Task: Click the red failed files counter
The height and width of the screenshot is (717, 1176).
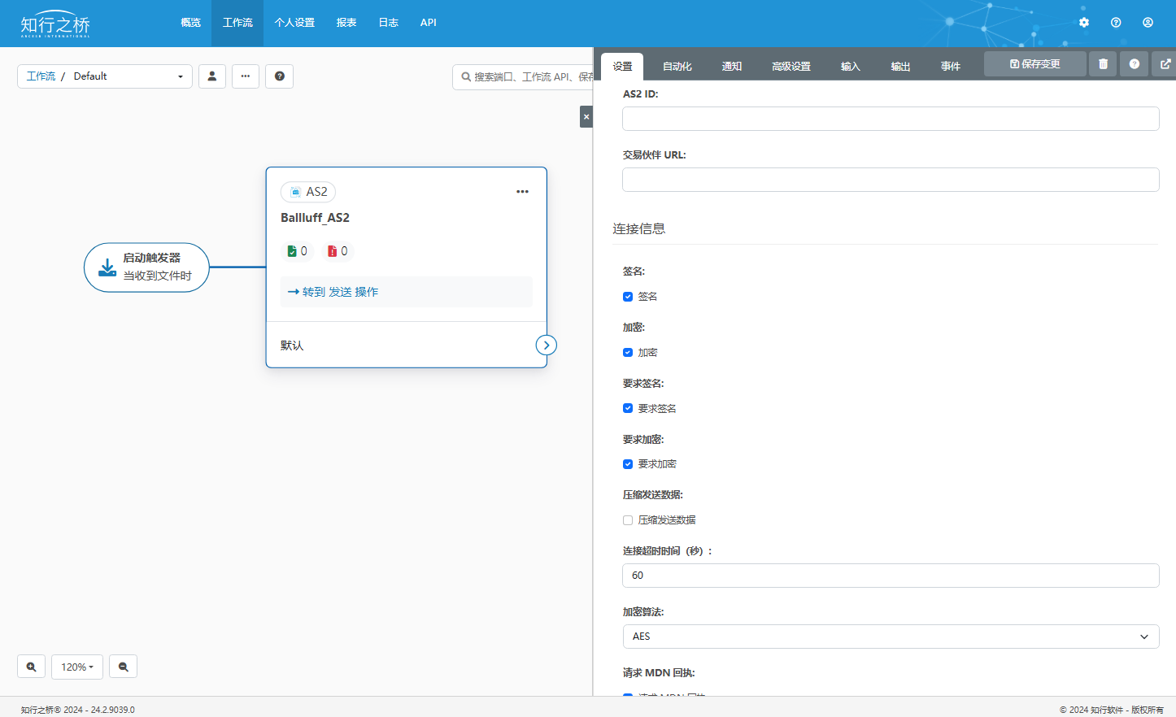Action: click(338, 251)
